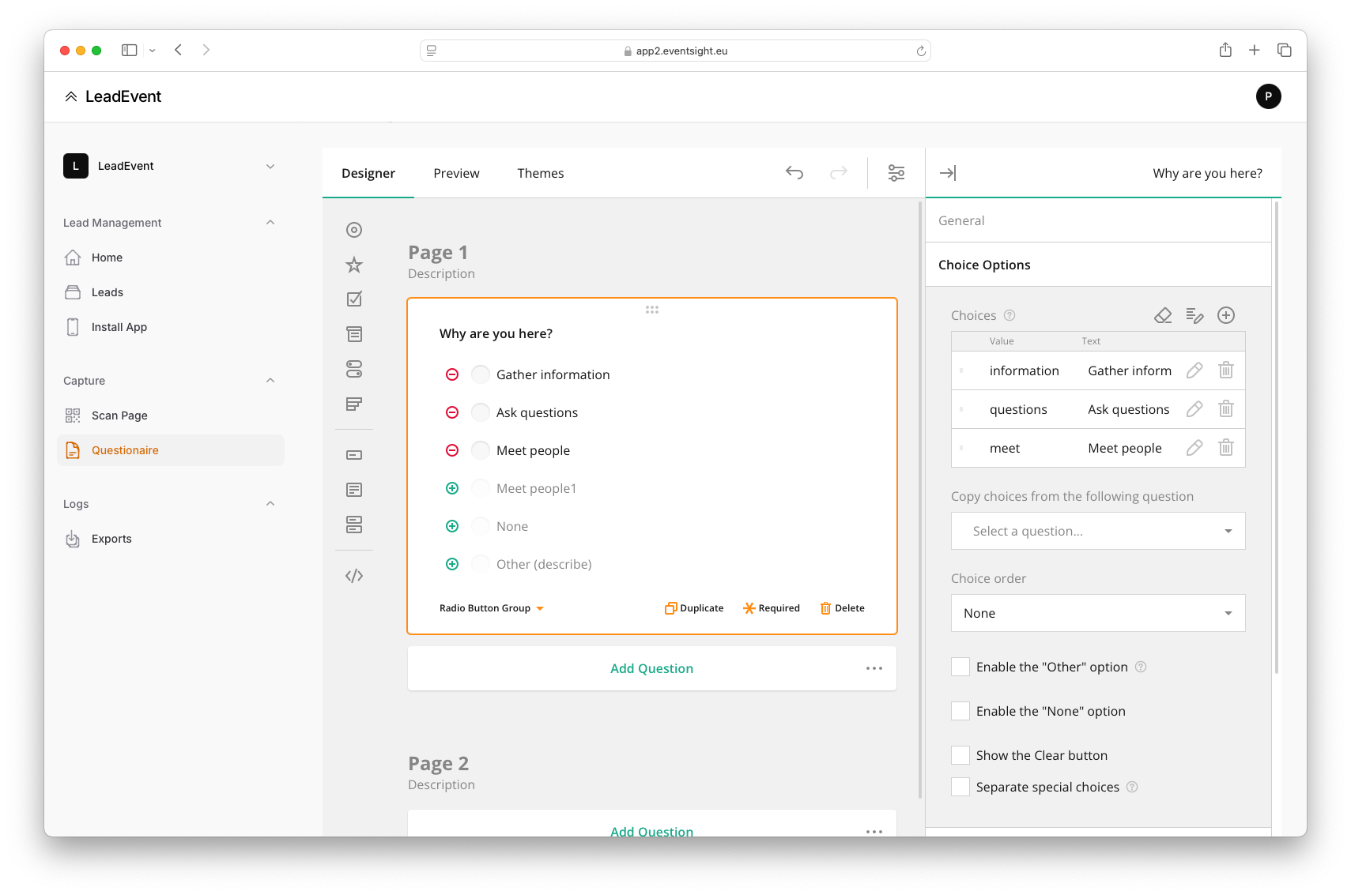Click the undo arrow in designer toolbar

[794, 173]
